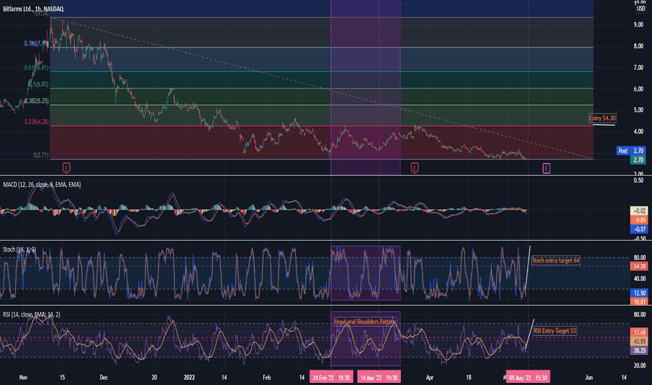Click the orange Stoch value tag 10.01
The width and height of the screenshot is (652, 385).
click(x=639, y=302)
